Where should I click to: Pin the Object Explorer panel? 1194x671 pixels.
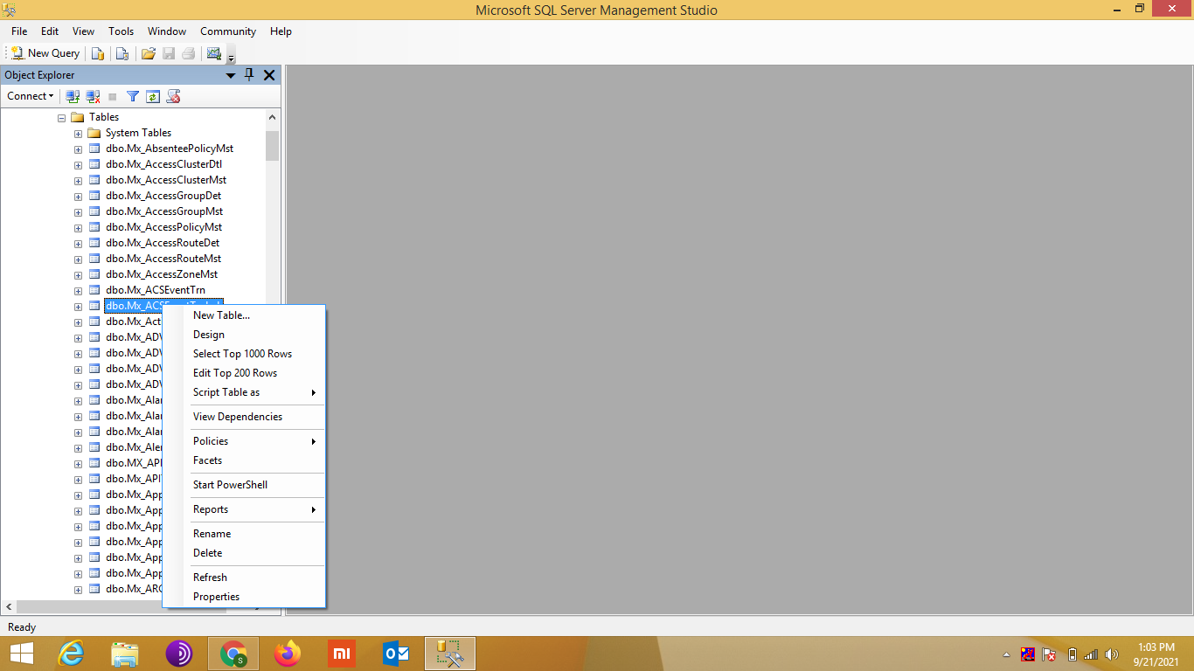pyautogui.click(x=249, y=75)
